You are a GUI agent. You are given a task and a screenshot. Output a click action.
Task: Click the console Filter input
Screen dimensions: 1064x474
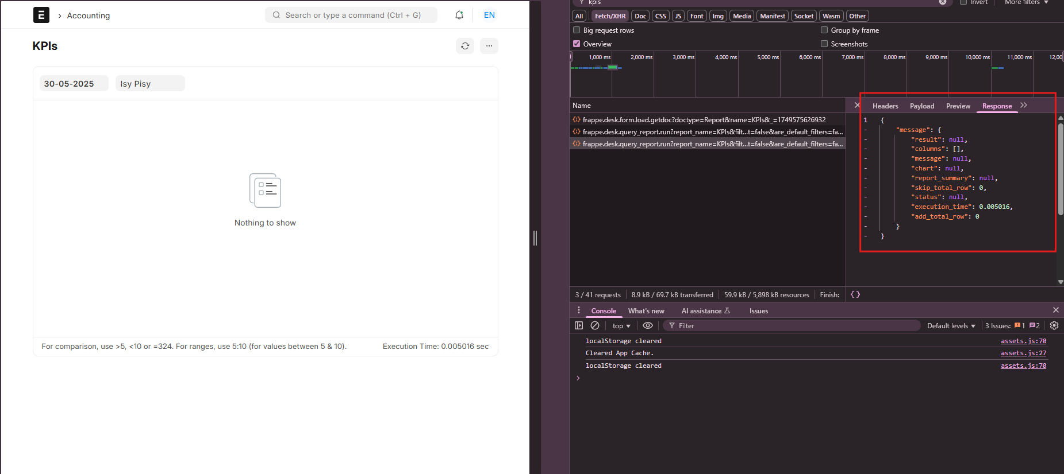[792, 326]
